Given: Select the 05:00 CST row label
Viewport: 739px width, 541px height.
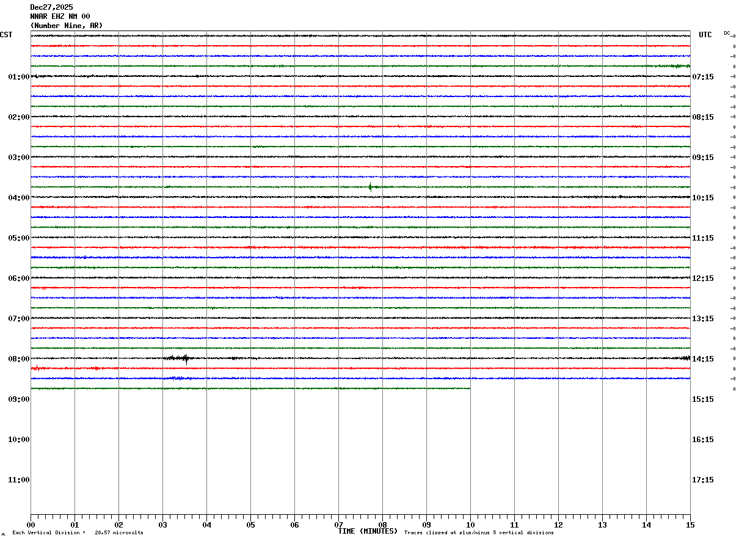Looking at the screenshot, I should pyautogui.click(x=19, y=238).
